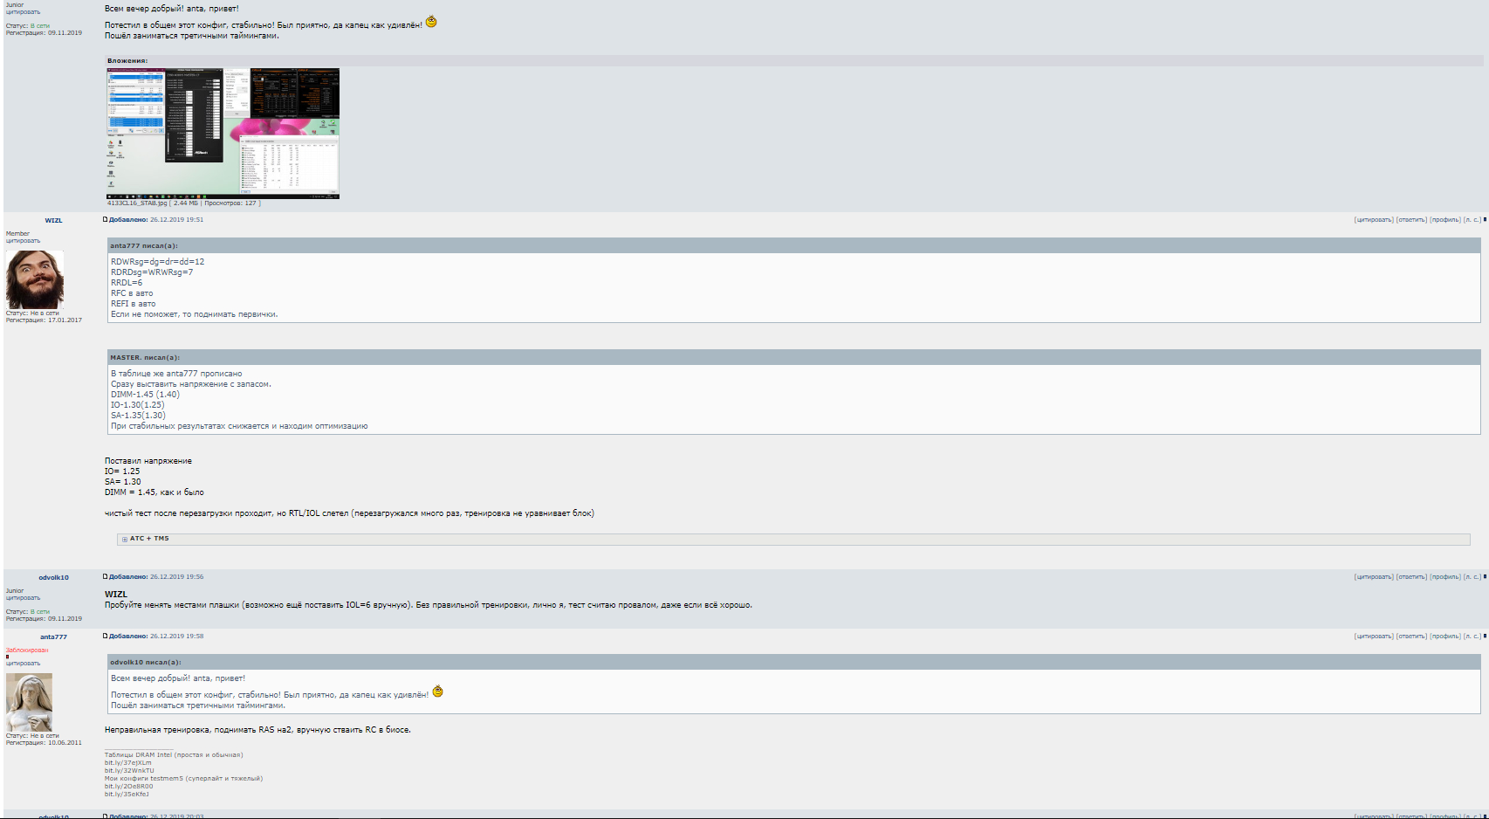The width and height of the screenshot is (1489, 819).
Task: Click цитировать under odvolk10's Junior rank
Action: [23, 598]
